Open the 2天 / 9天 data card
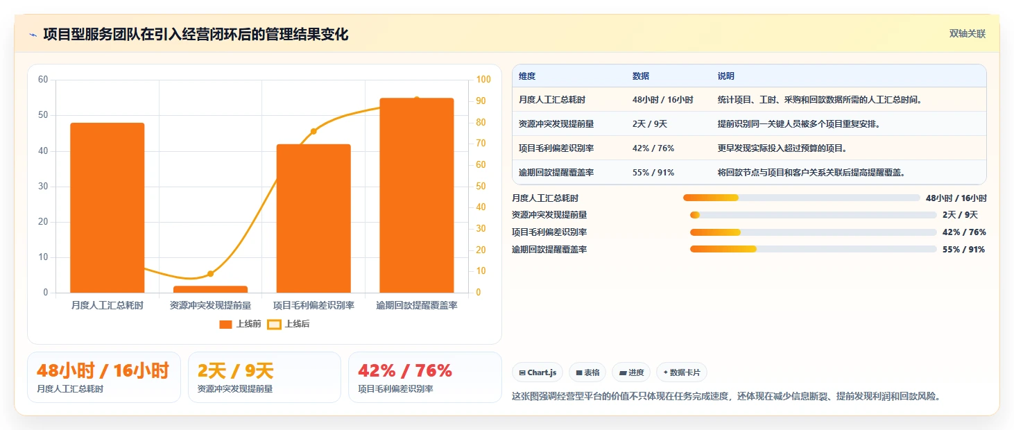The height and width of the screenshot is (430, 1014). tap(264, 377)
